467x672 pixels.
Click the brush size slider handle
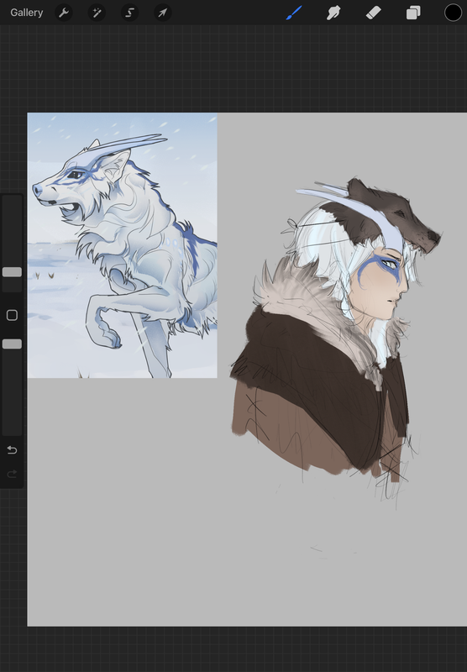[12, 272]
